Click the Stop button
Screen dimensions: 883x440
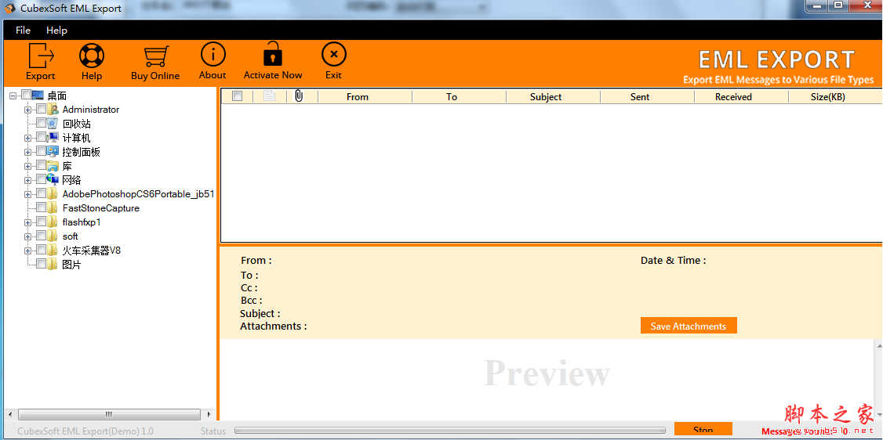coord(703,429)
